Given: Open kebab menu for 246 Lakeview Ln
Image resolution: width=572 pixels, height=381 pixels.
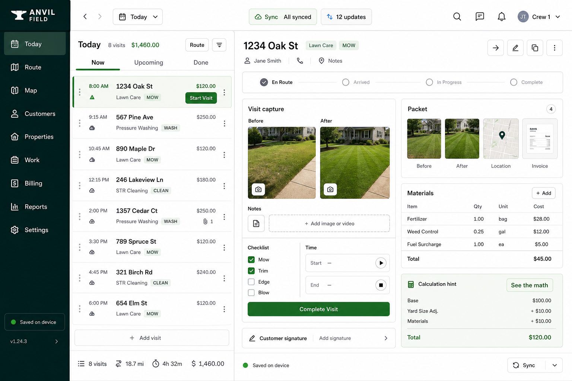Looking at the screenshot, I should click(224, 186).
